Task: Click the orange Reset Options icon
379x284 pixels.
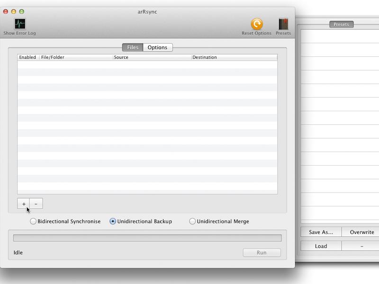Action: pyautogui.click(x=257, y=24)
